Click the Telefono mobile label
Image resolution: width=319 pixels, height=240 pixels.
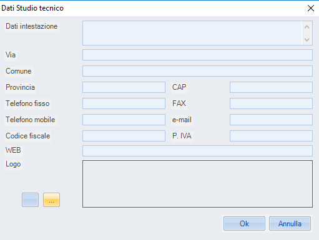pos(31,120)
